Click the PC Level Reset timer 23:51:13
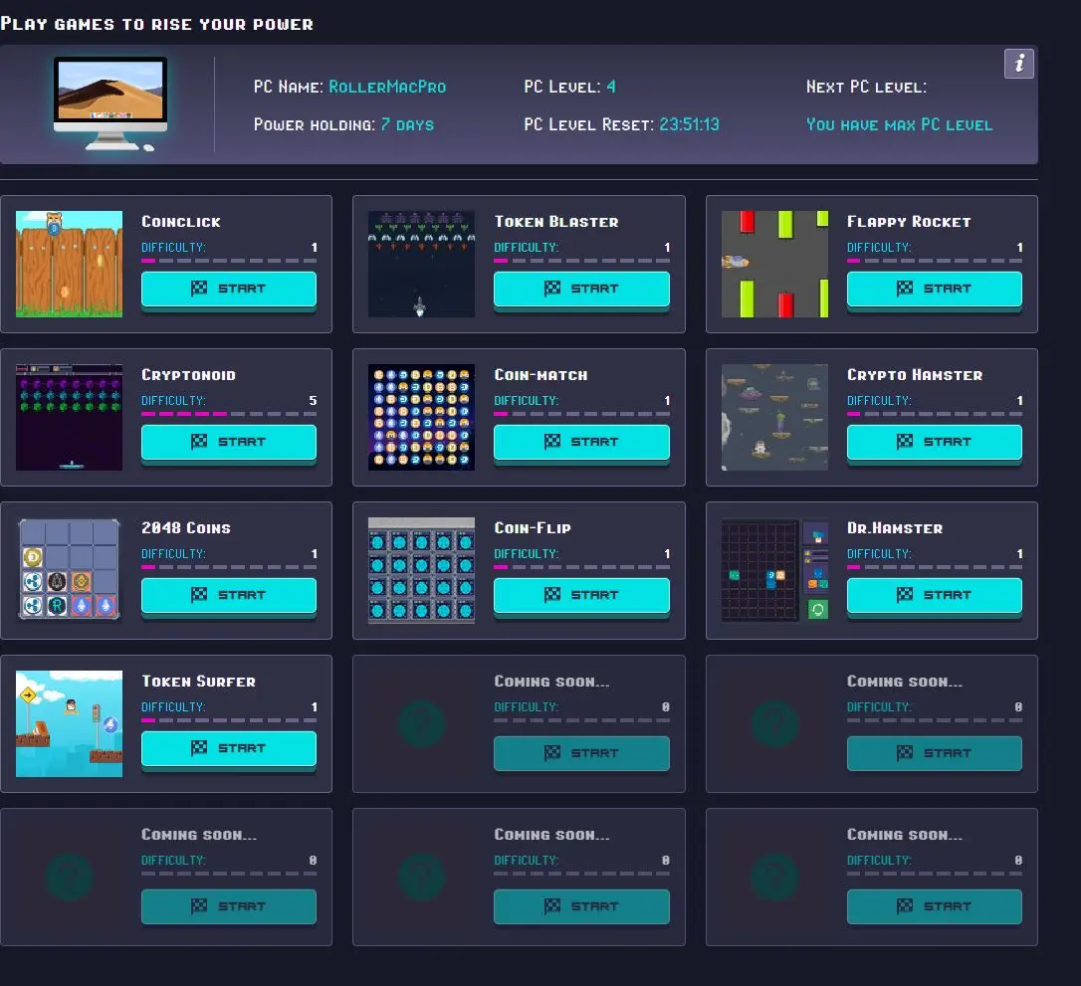Image resolution: width=1081 pixels, height=986 pixels. (690, 124)
